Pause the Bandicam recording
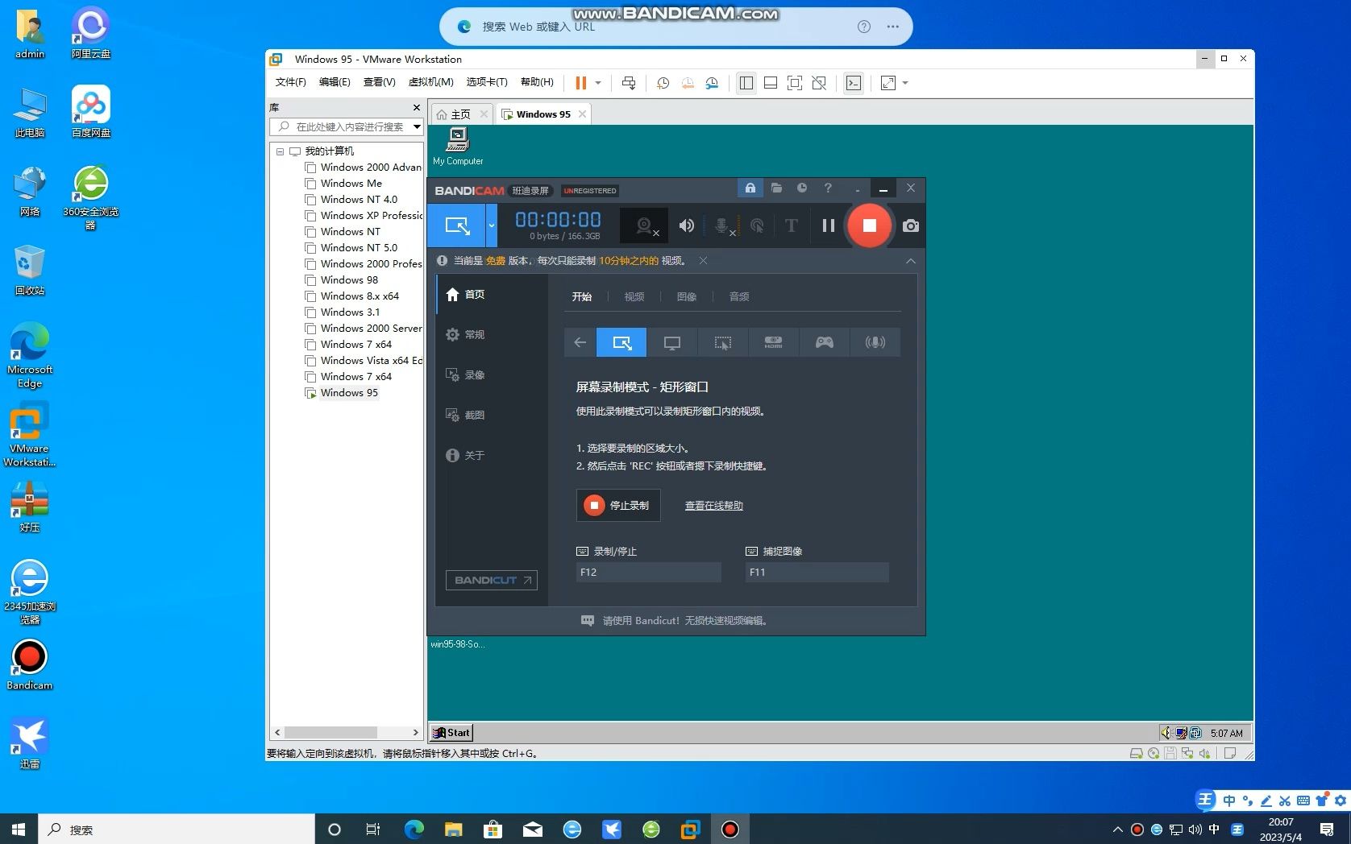 coord(828,225)
